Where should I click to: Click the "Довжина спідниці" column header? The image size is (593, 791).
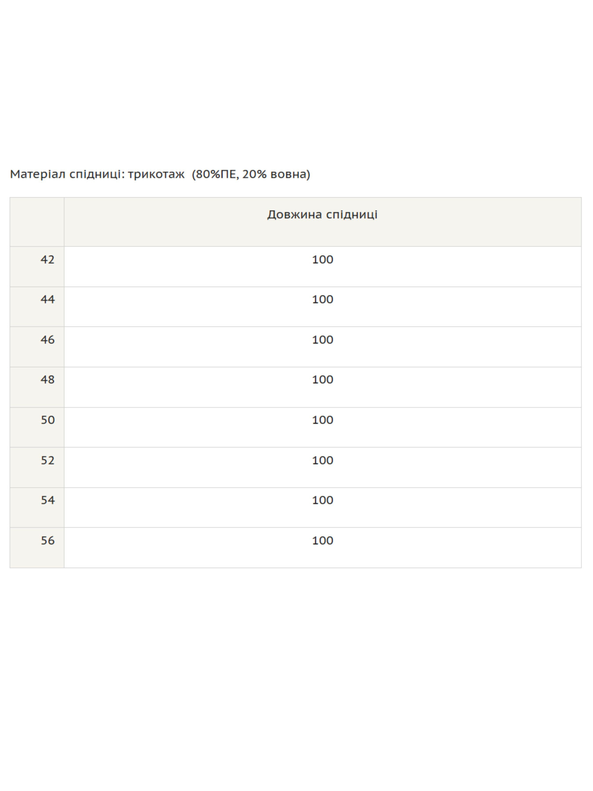(322, 215)
